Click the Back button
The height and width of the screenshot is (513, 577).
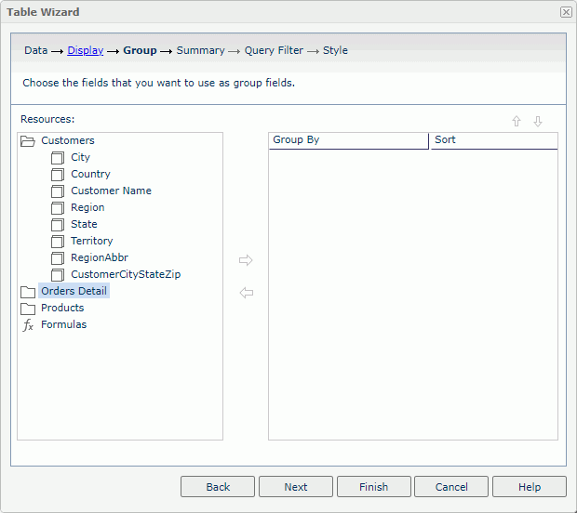pyautogui.click(x=218, y=487)
